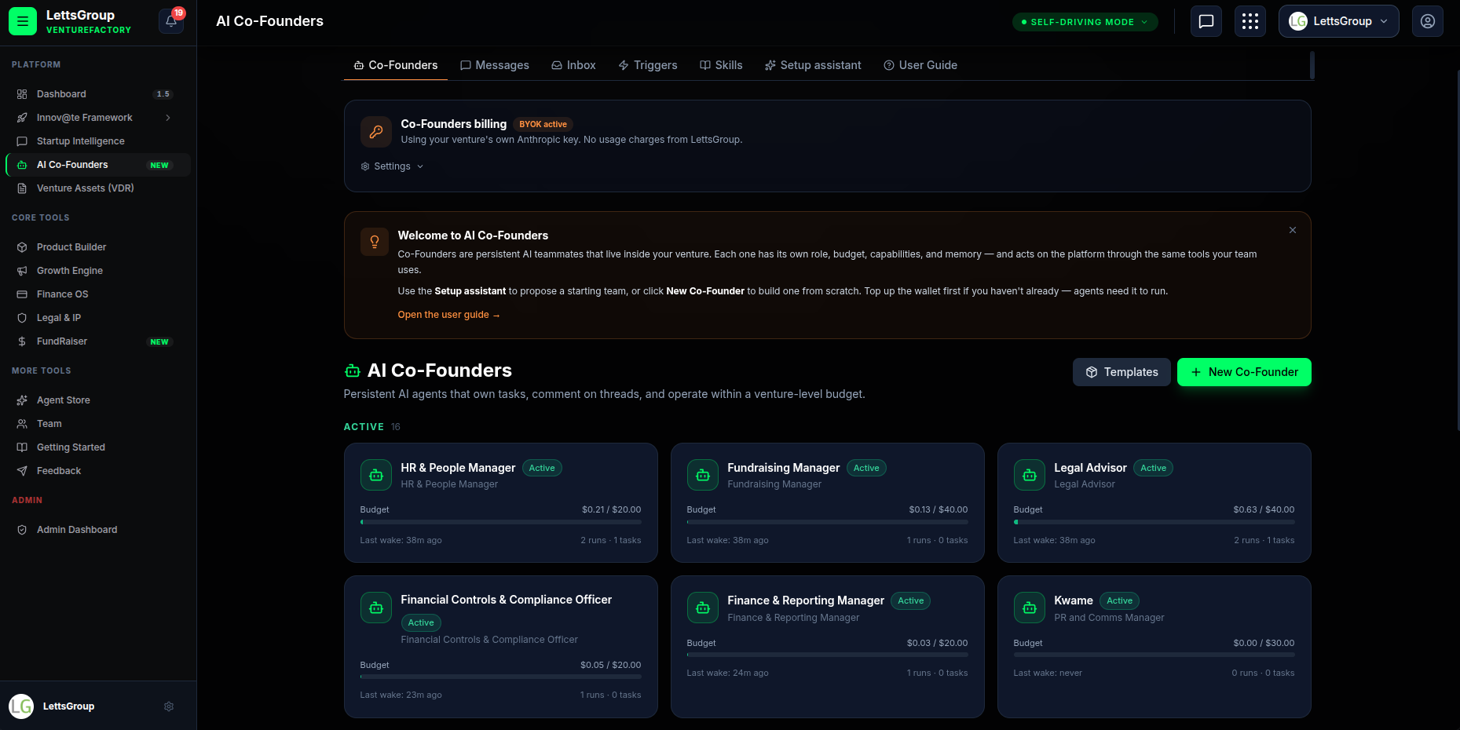This screenshot has height=730, width=1460.
Task: Click the Dashboard 1.5 badge
Action: pos(163,94)
